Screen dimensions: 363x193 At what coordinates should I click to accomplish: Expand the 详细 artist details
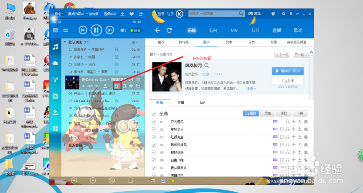pyautogui.click(x=251, y=89)
